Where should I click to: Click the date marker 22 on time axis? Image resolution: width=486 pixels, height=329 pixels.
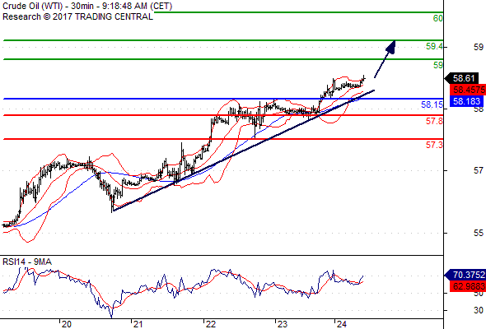click(x=211, y=324)
